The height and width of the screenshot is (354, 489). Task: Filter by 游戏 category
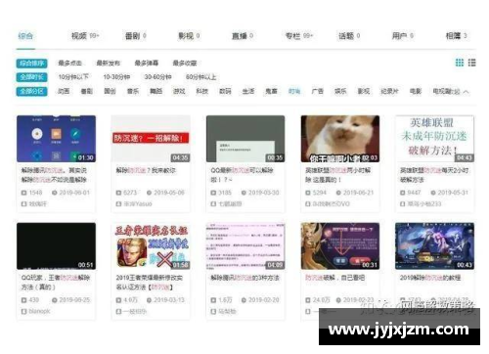pos(179,92)
